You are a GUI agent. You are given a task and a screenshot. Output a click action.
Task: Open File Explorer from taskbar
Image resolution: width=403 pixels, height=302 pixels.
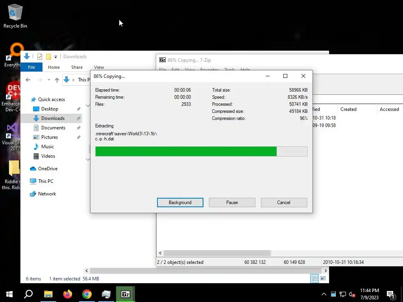coord(48,294)
